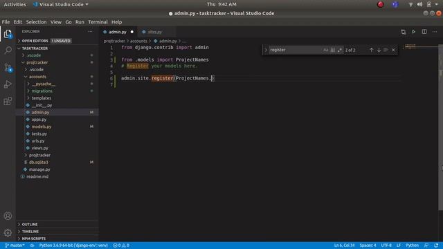Open the Thu 9:42 AM clock menu
Image resolution: width=443 pixels, height=249 pixels.
pyautogui.click(x=221, y=4)
